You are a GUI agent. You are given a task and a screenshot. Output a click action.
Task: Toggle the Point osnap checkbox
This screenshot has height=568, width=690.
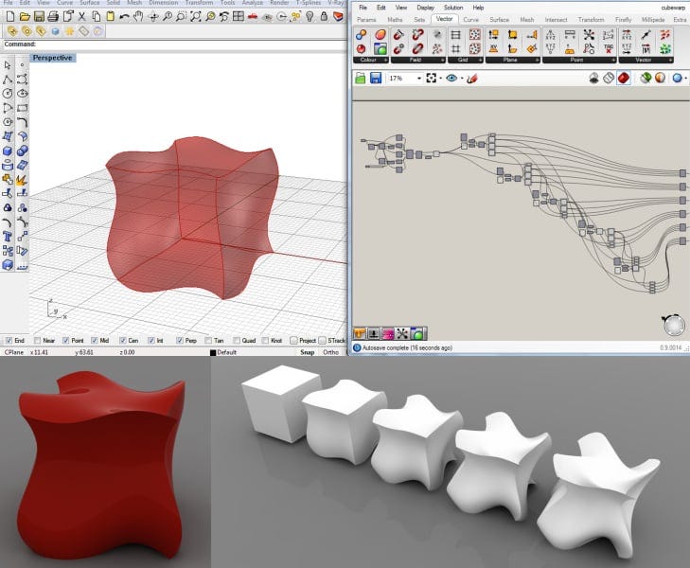coord(66,341)
